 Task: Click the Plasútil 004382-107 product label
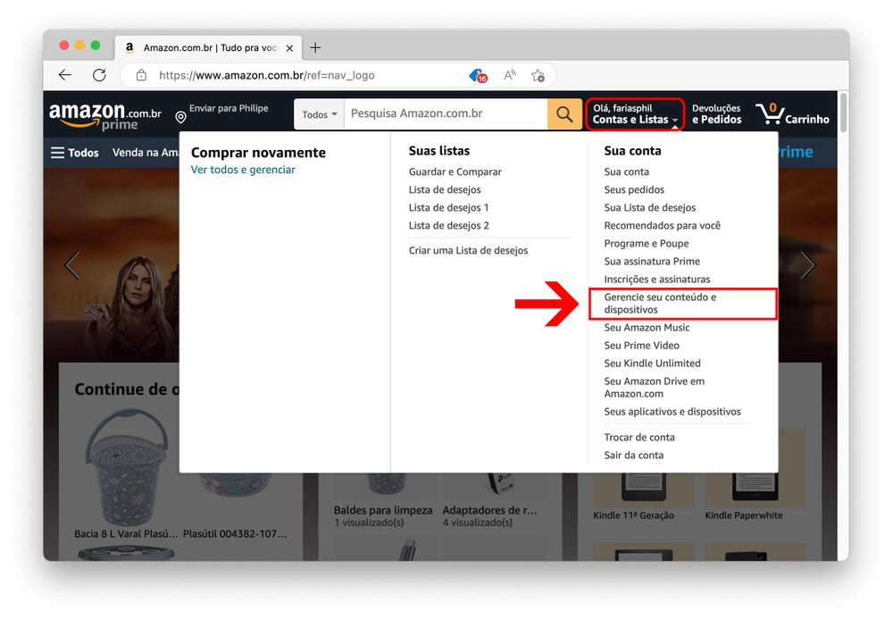tap(235, 534)
